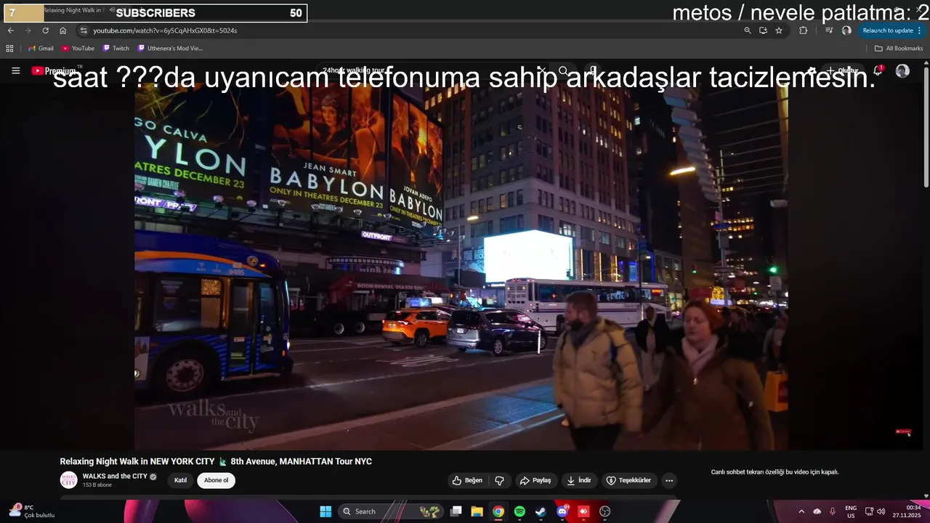Click the YouTube Premium logo

click(x=54, y=70)
